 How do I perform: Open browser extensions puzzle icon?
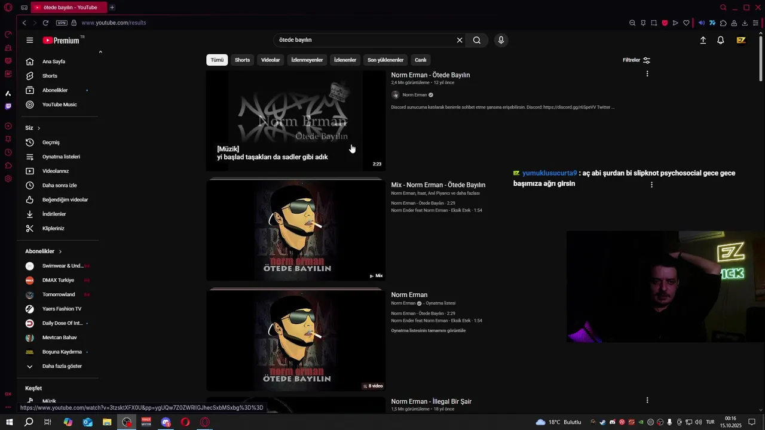coord(723,23)
